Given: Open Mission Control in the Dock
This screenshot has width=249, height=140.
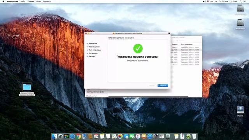Looking at the screenshot, I should coord(67,136).
